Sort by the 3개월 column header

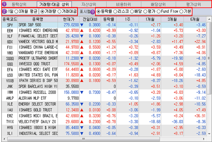coord(172,20)
